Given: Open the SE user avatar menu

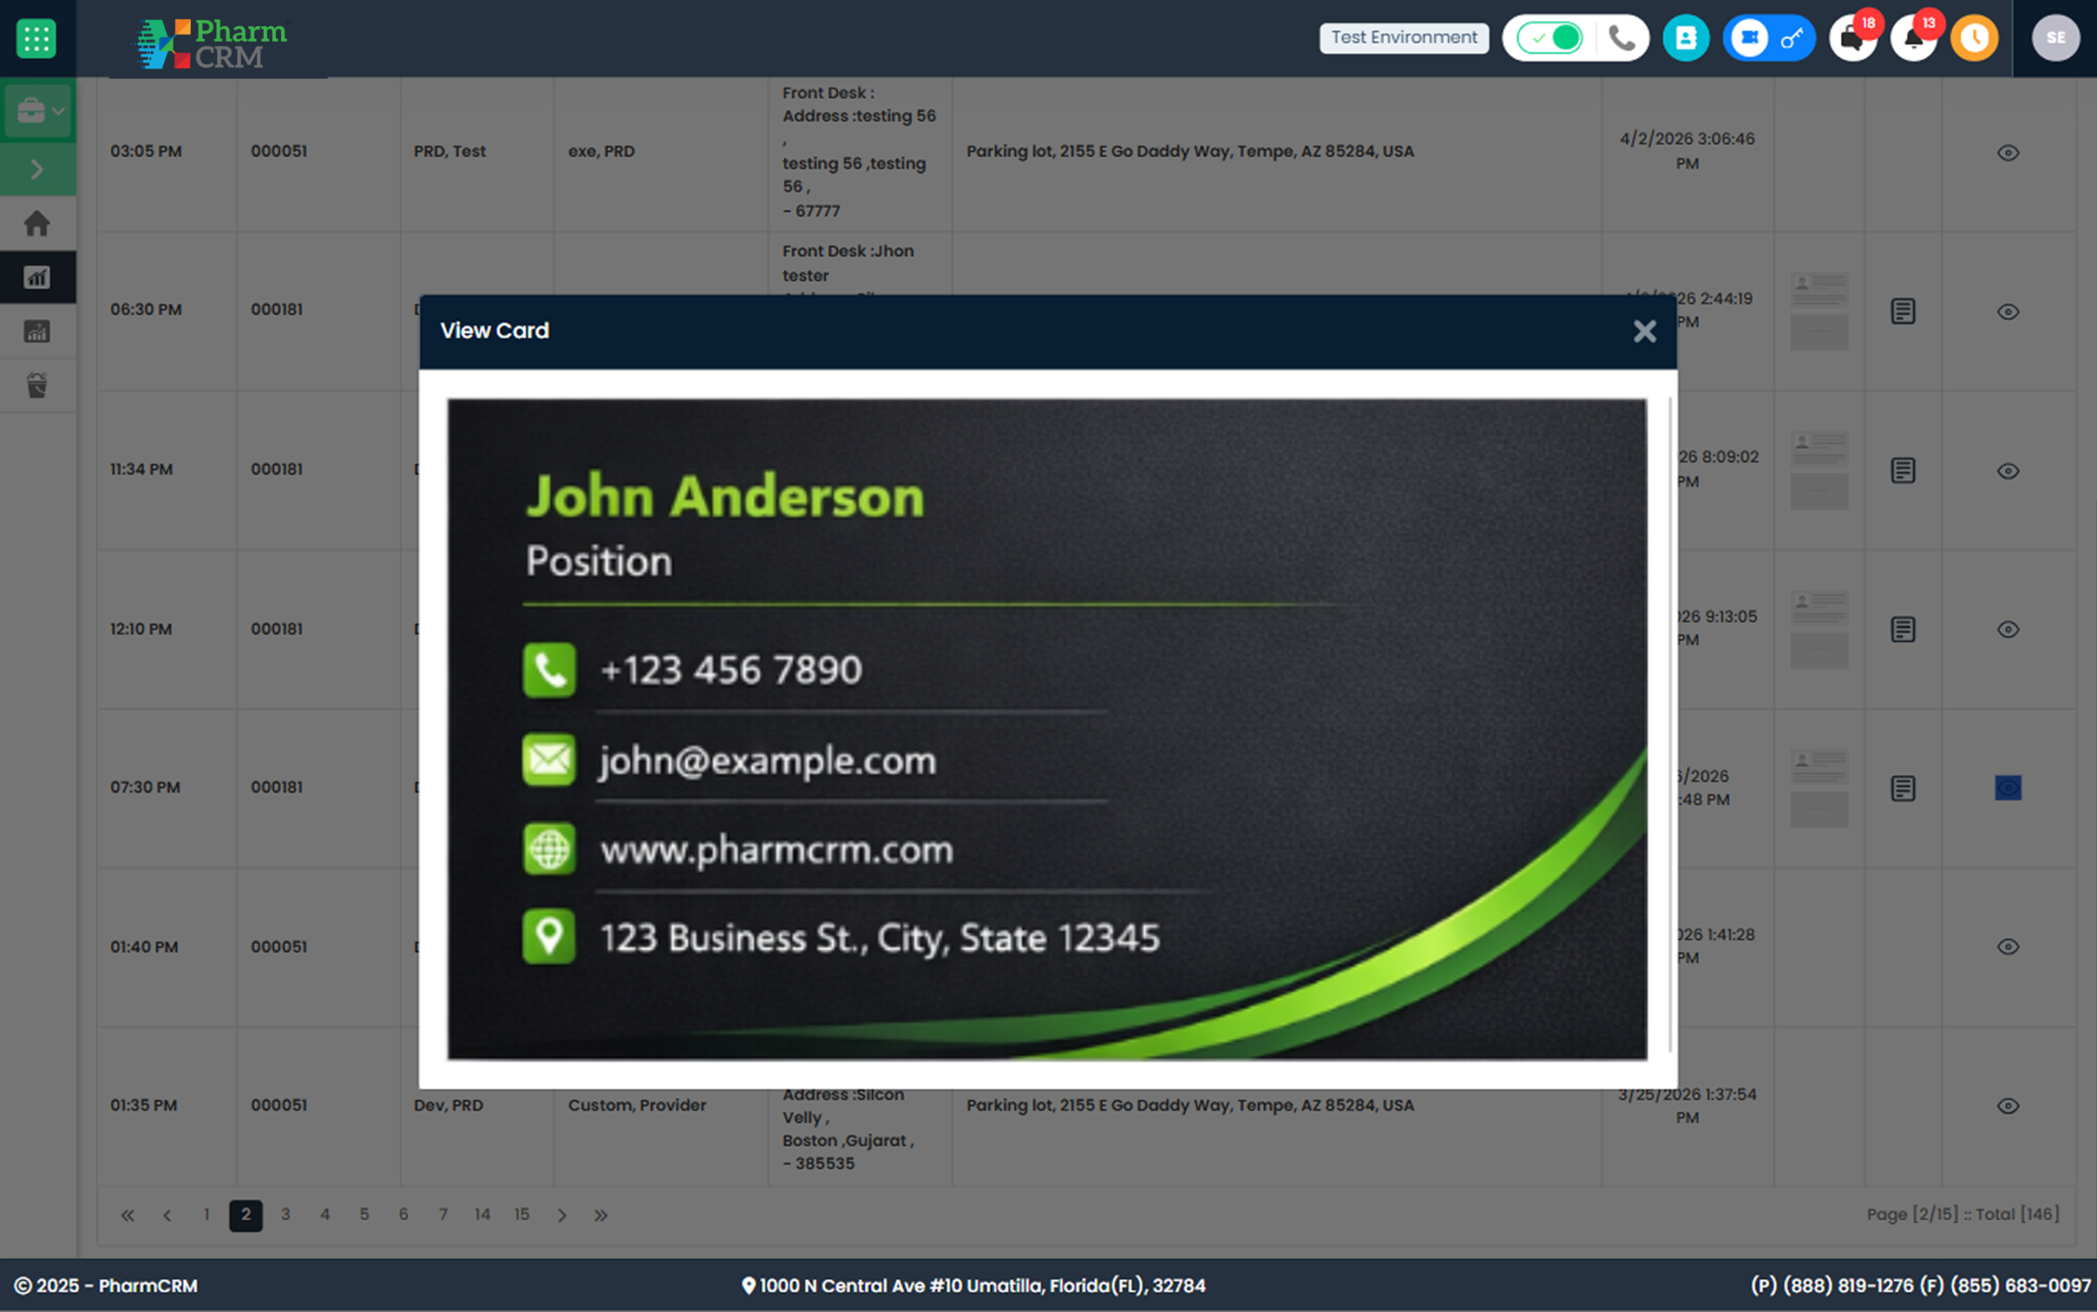Looking at the screenshot, I should coord(2054,38).
